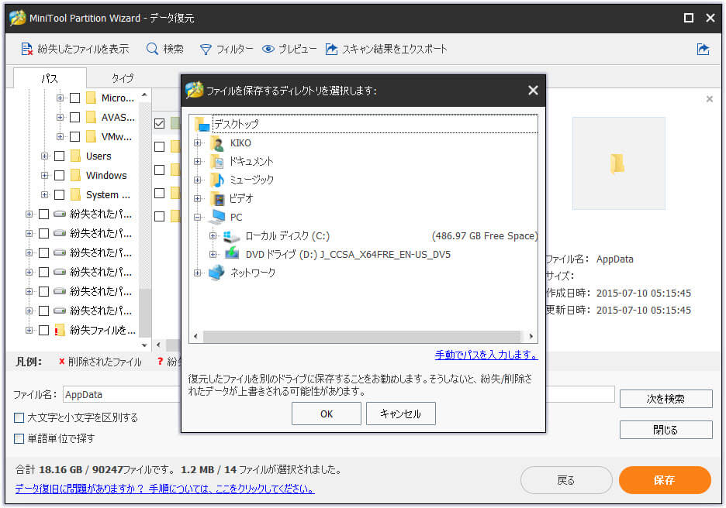Expand the Windows folder in path tree
This screenshot has width=726, height=508.
pyautogui.click(x=44, y=176)
